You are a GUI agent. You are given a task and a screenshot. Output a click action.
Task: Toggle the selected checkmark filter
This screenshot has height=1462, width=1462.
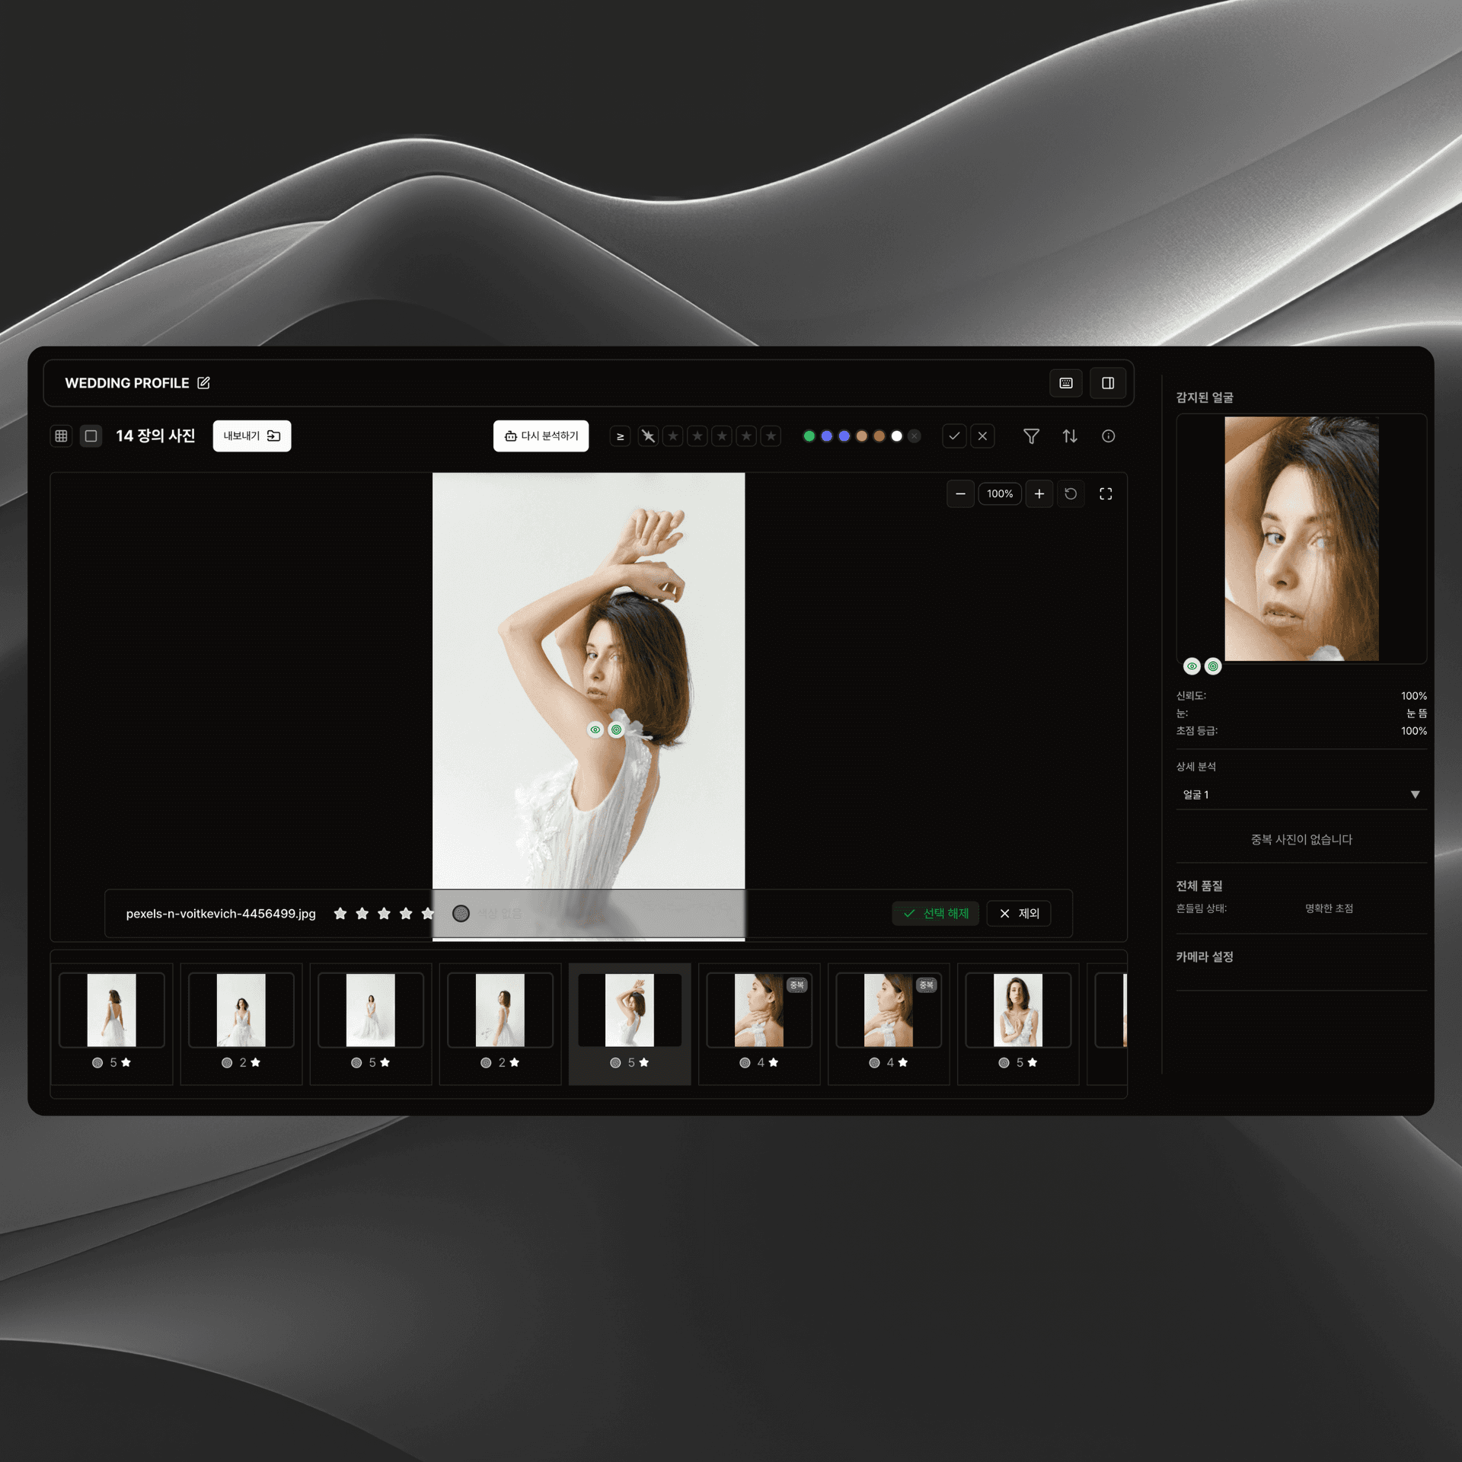pyautogui.click(x=953, y=436)
